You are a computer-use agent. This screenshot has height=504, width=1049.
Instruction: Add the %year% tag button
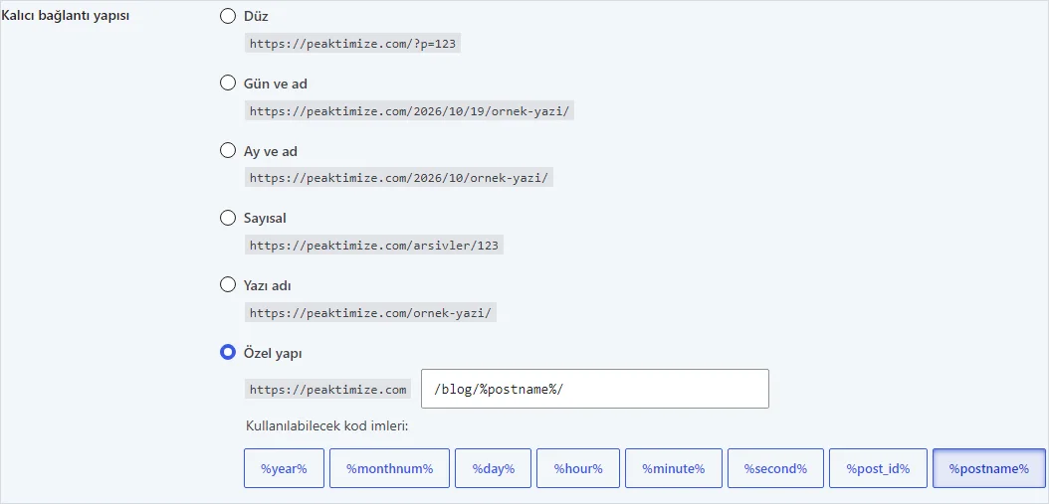click(x=285, y=468)
